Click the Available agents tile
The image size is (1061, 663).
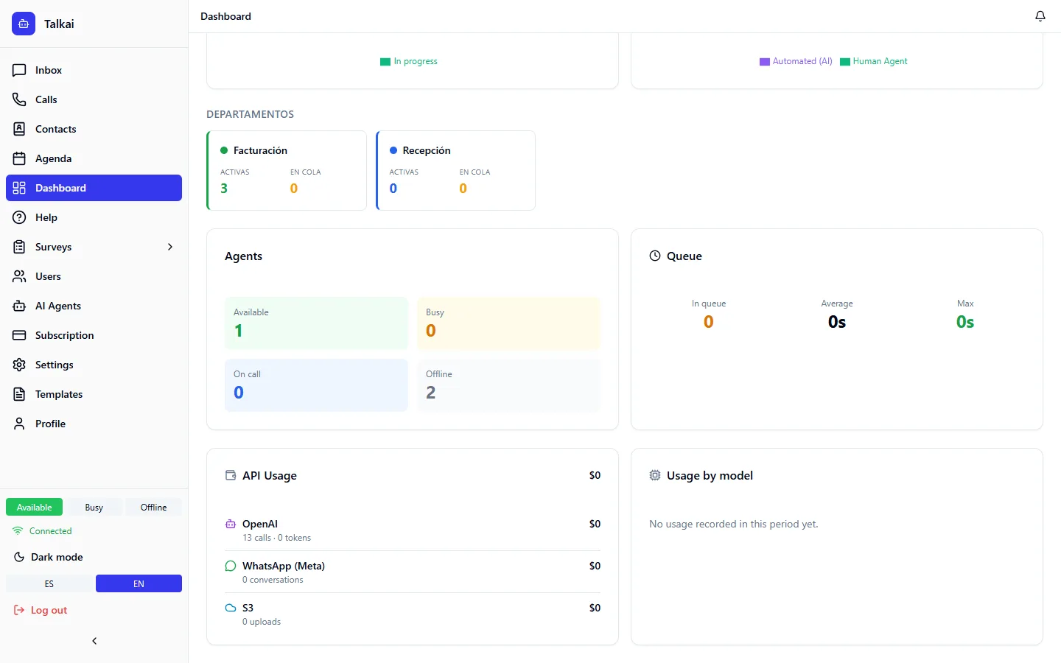coord(316,323)
